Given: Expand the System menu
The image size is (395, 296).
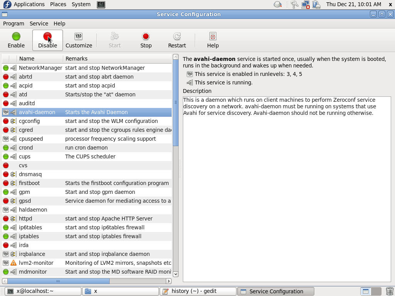Looking at the screenshot, I should [x=81, y=4].
